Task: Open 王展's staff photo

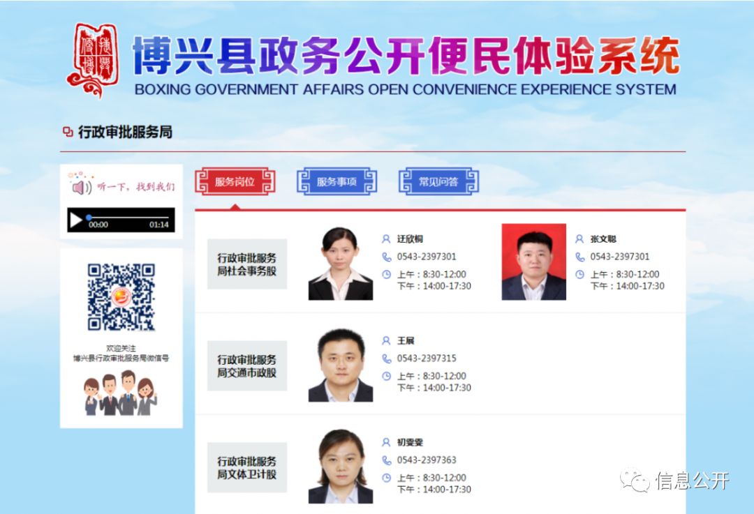Action: (x=341, y=365)
